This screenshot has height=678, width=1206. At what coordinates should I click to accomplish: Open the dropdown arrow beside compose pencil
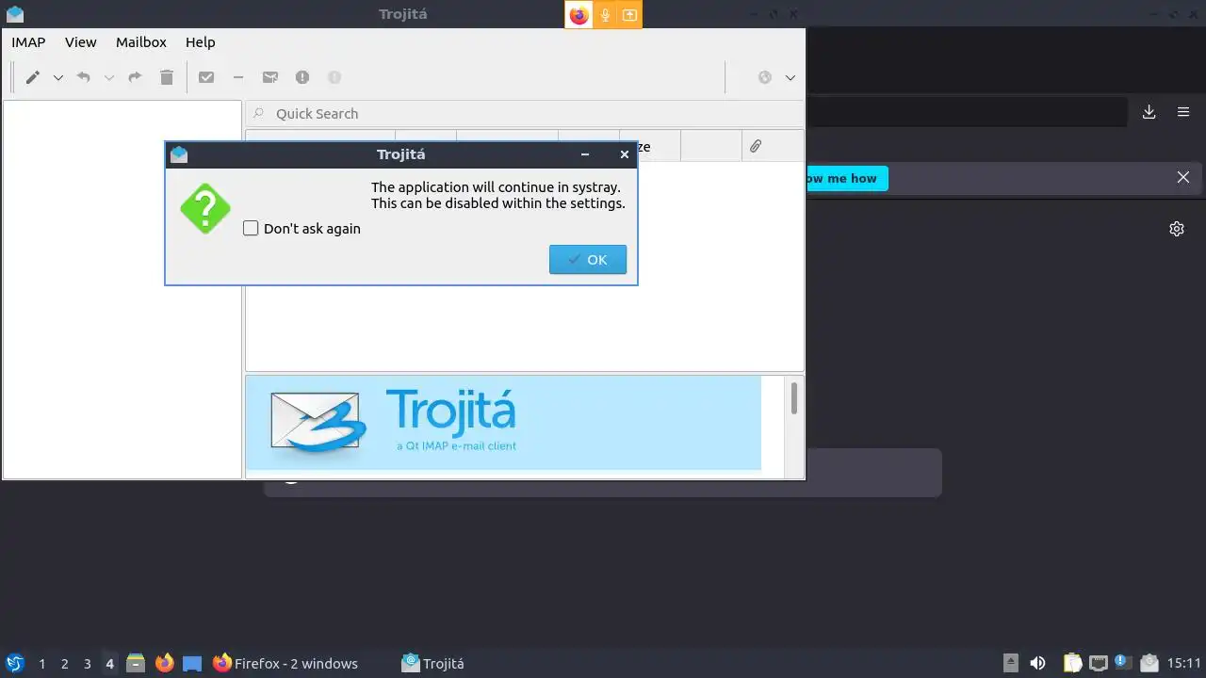click(x=57, y=78)
